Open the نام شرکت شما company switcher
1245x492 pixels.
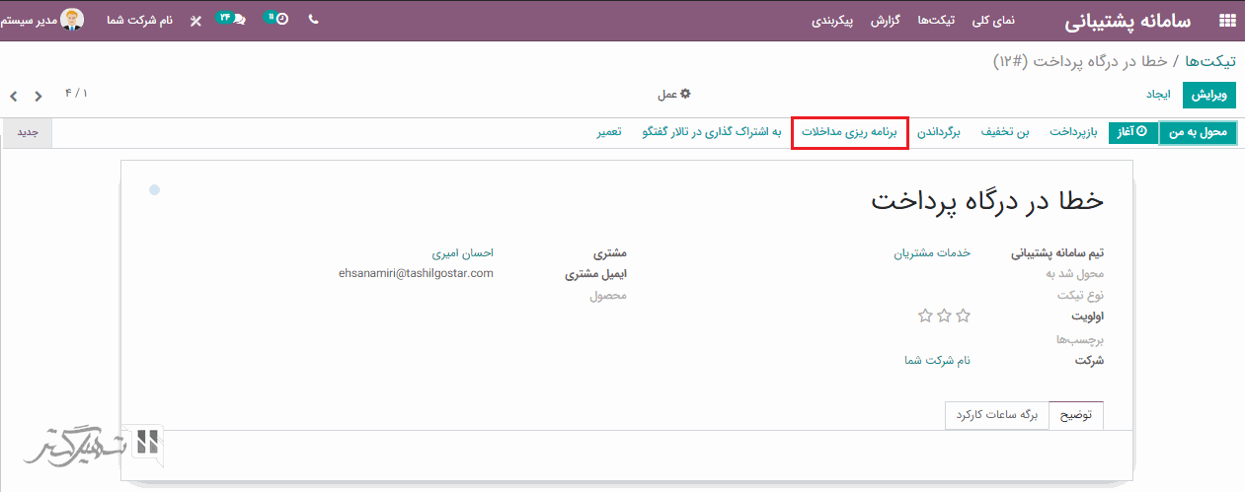click(x=139, y=20)
